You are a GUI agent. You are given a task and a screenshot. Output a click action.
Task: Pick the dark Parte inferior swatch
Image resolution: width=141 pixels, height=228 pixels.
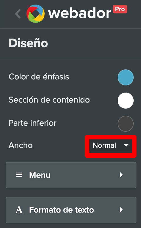coord(126,124)
